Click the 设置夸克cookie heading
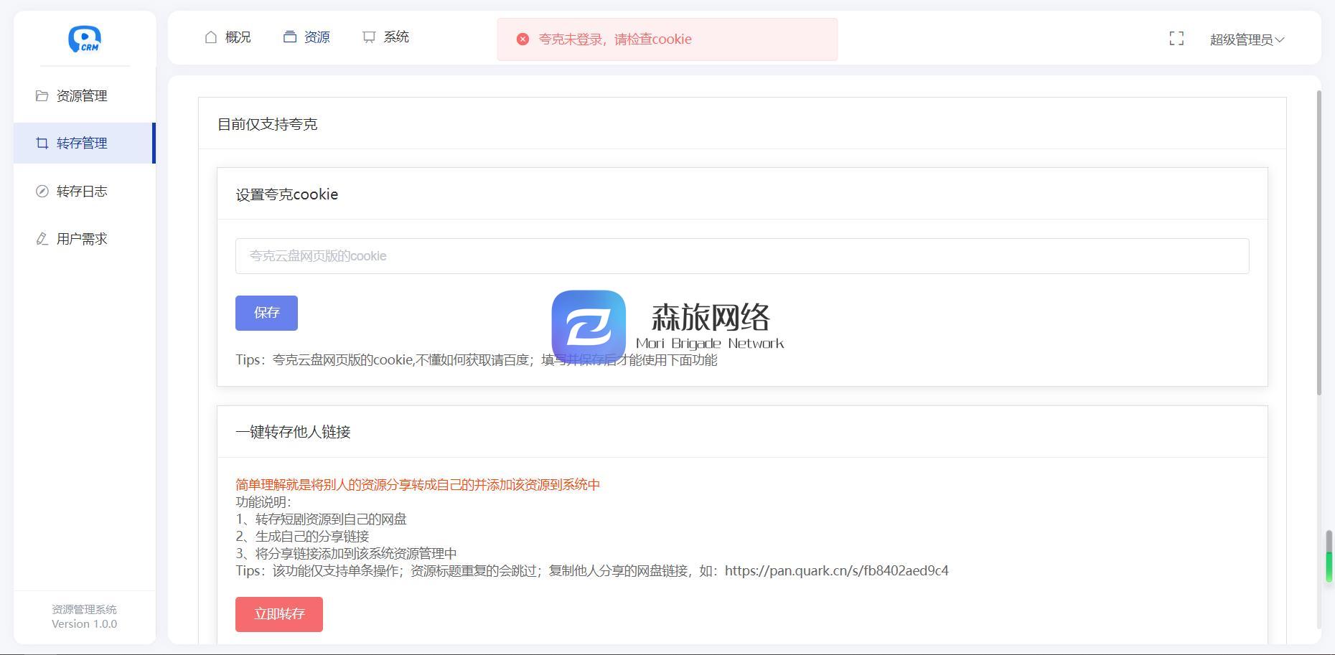The width and height of the screenshot is (1335, 655). 287,194
